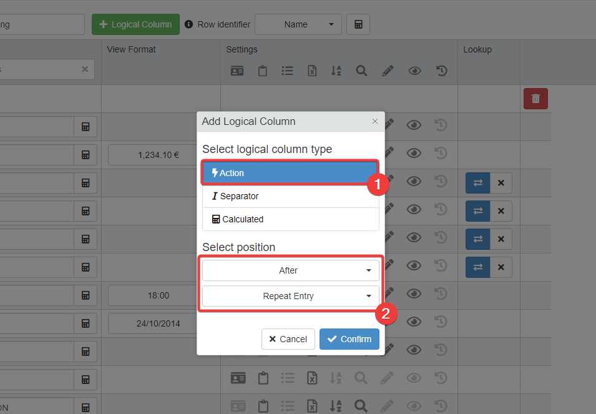Click the red trash delete button

point(535,99)
